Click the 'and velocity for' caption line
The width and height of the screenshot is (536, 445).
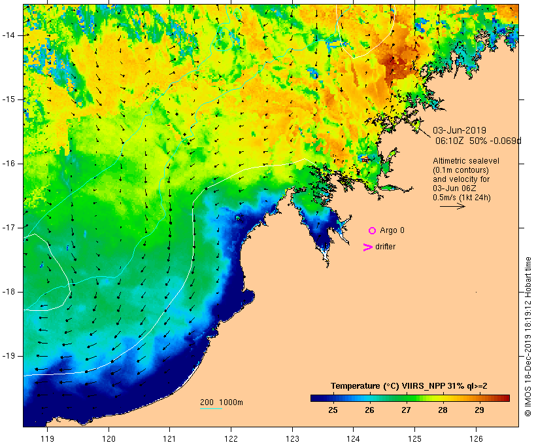coord(461,179)
